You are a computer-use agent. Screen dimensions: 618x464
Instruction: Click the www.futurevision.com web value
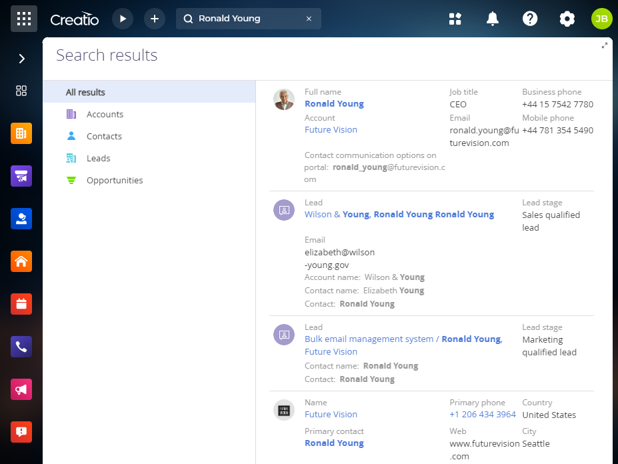pyautogui.click(x=485, y=450)
